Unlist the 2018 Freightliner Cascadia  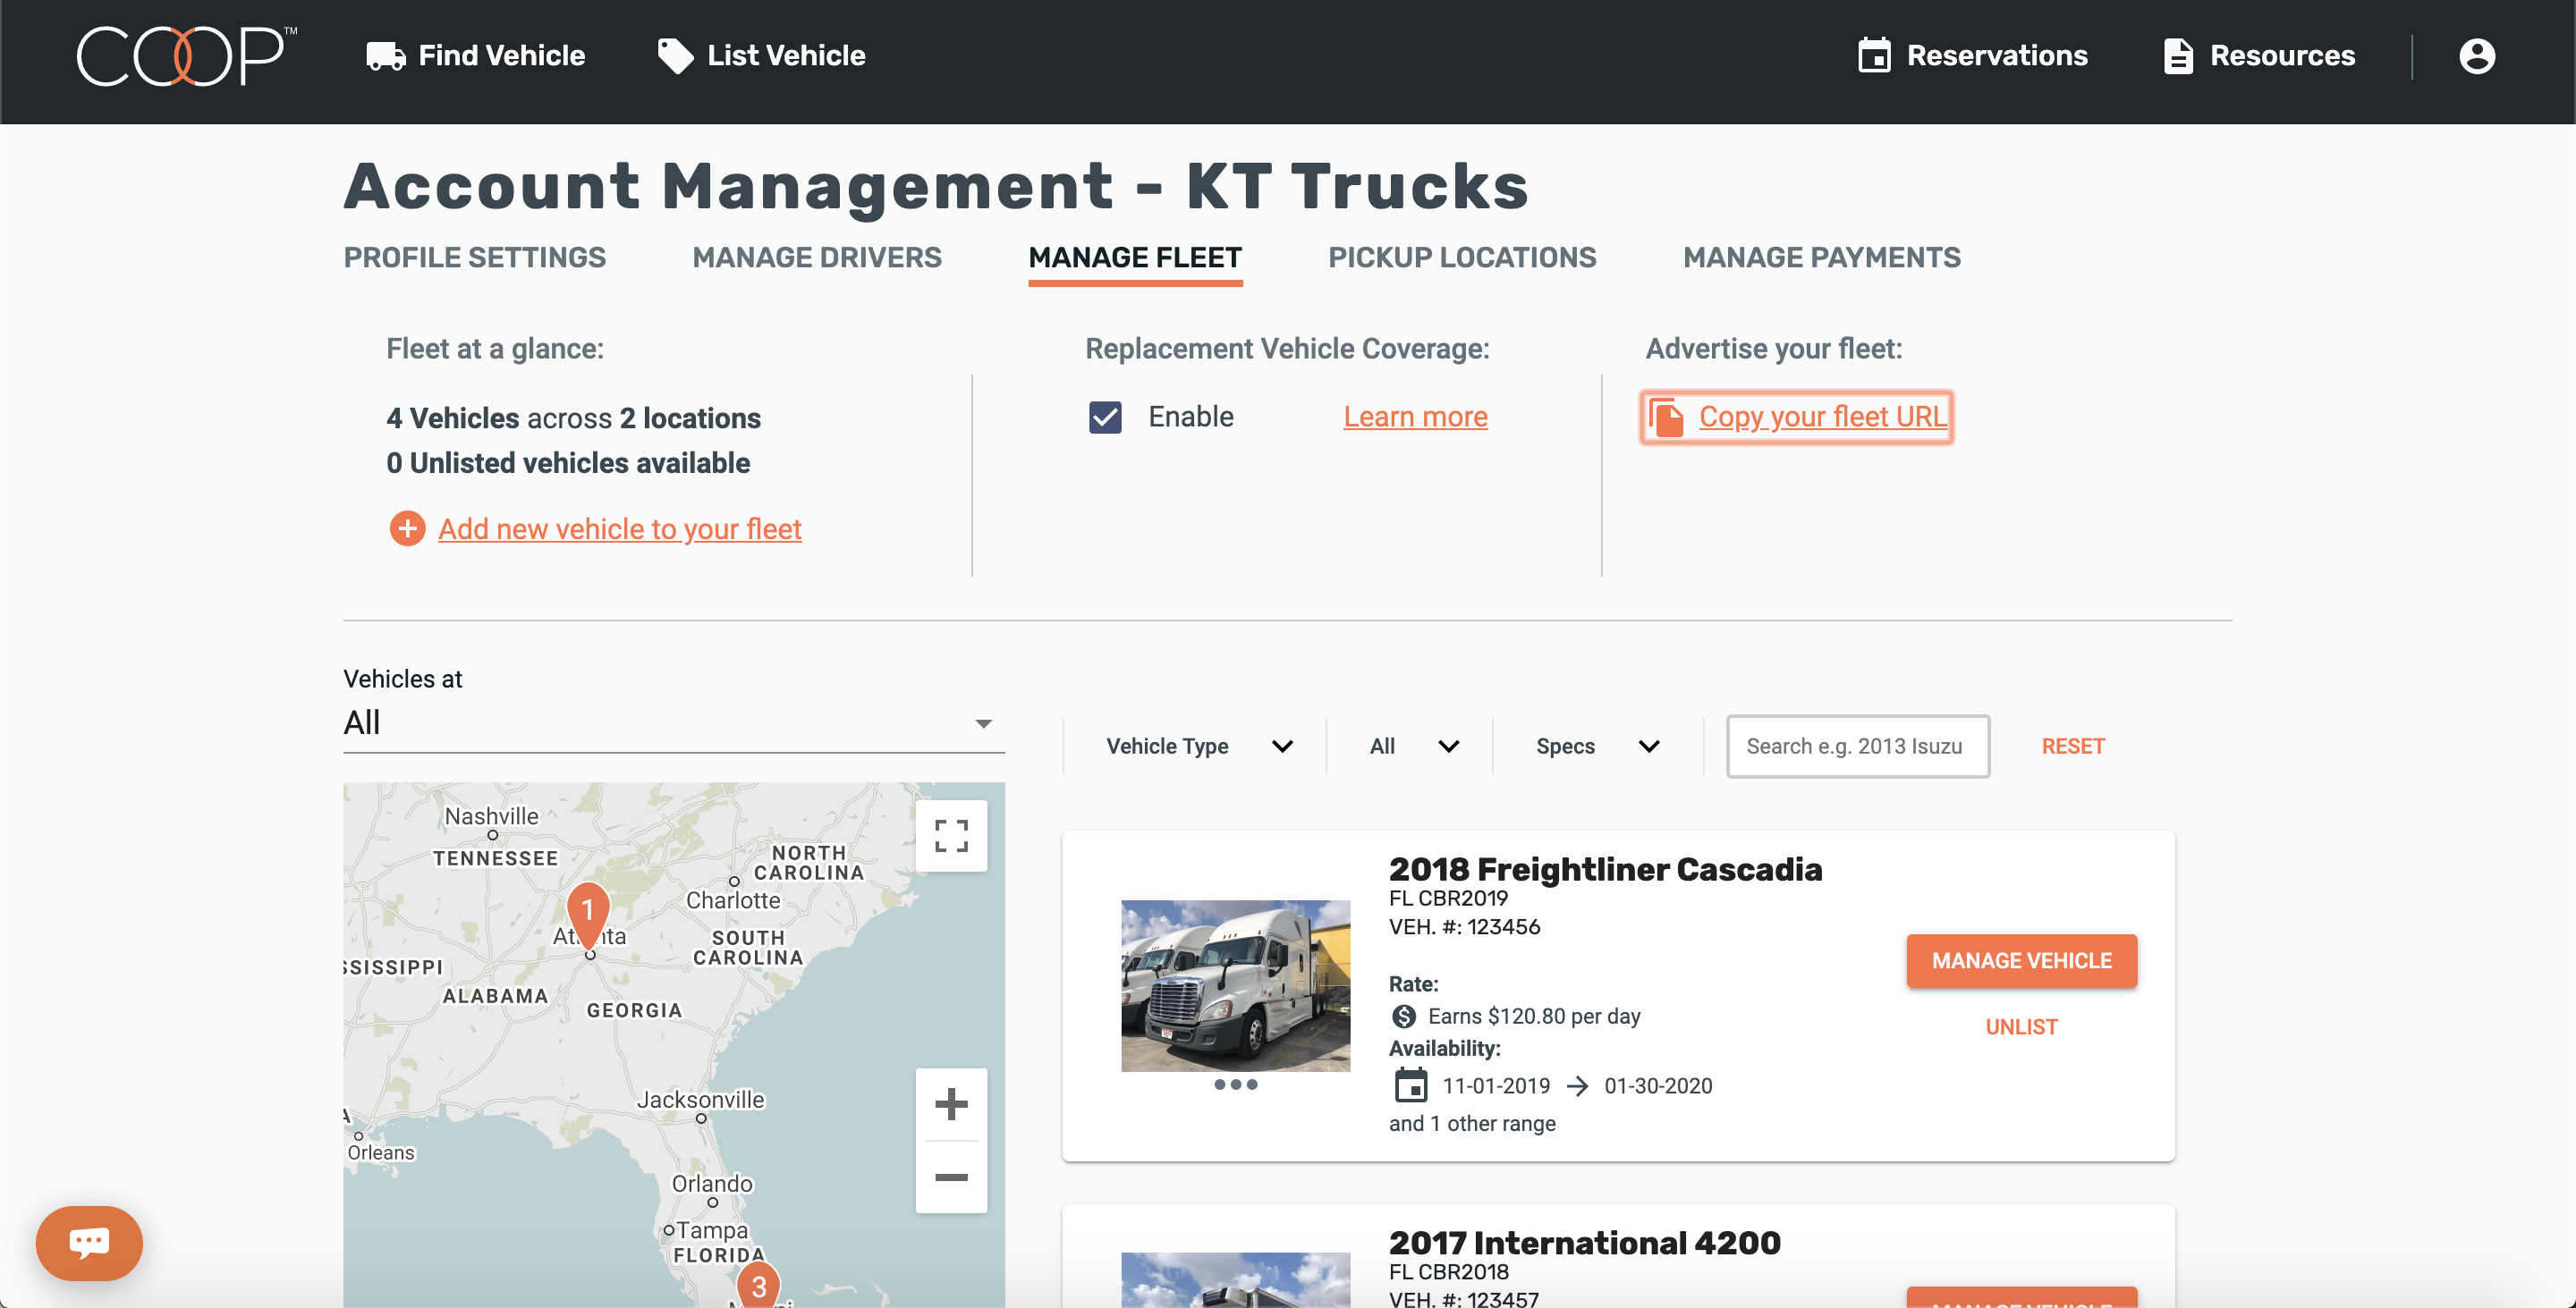coord(2021,1027)
